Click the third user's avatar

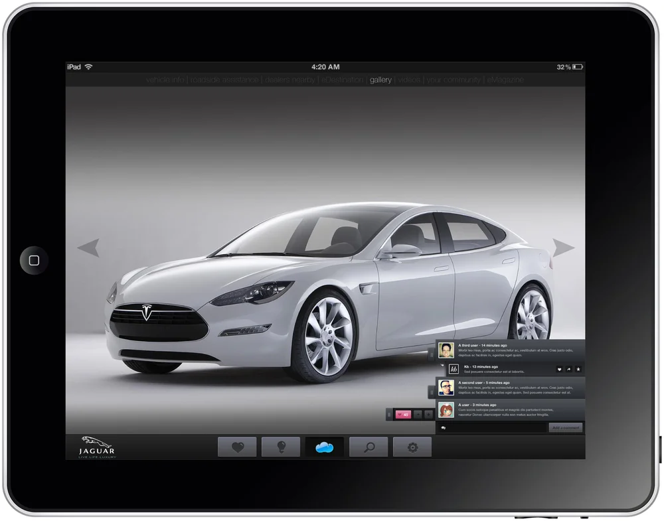coord(446,350)
